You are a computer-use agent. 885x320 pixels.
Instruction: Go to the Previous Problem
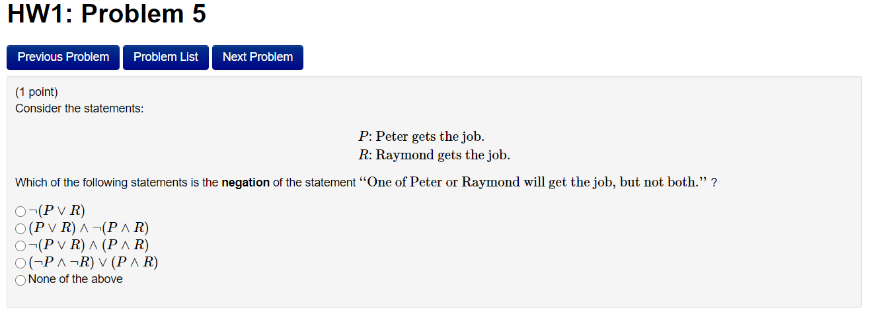point(63,57)
